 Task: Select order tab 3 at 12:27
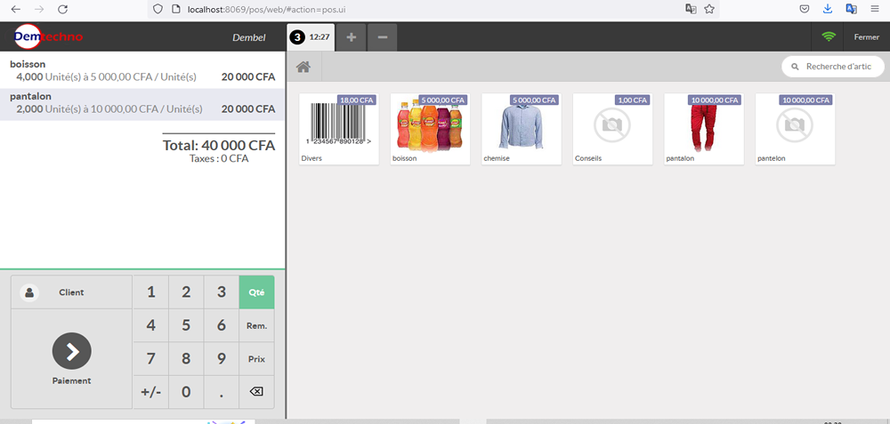pos(311,37)
